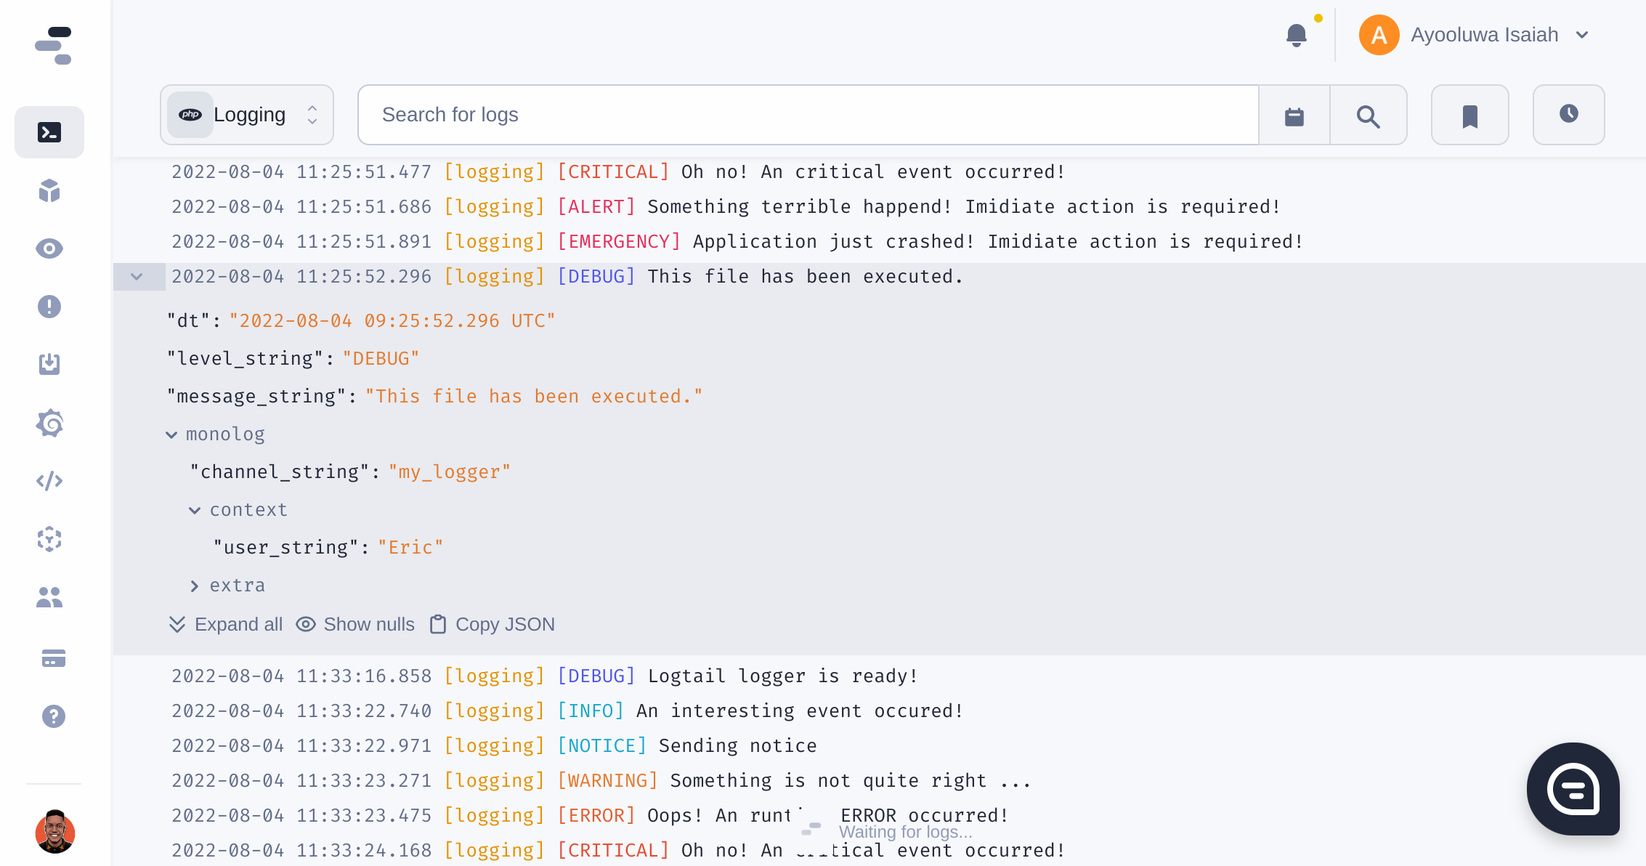
Task: Open the Alerts exclamation icon
Action: [49, 307]
